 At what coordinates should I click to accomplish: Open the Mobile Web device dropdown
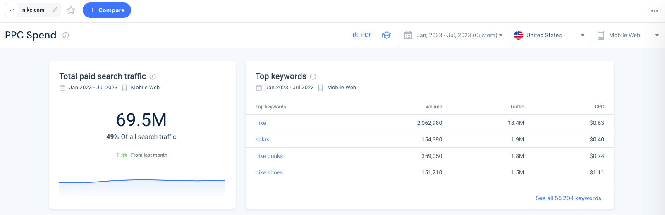tap(628, 35)
